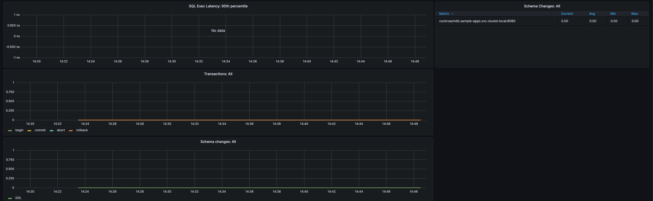Open the Schema changes graph panel title menu

218,142
